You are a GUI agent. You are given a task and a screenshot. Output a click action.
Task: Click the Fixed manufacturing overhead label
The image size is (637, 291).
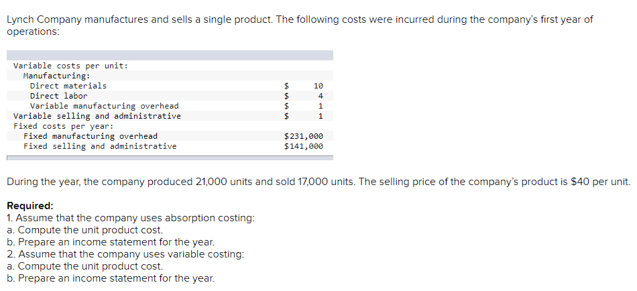tap(91, 136)
